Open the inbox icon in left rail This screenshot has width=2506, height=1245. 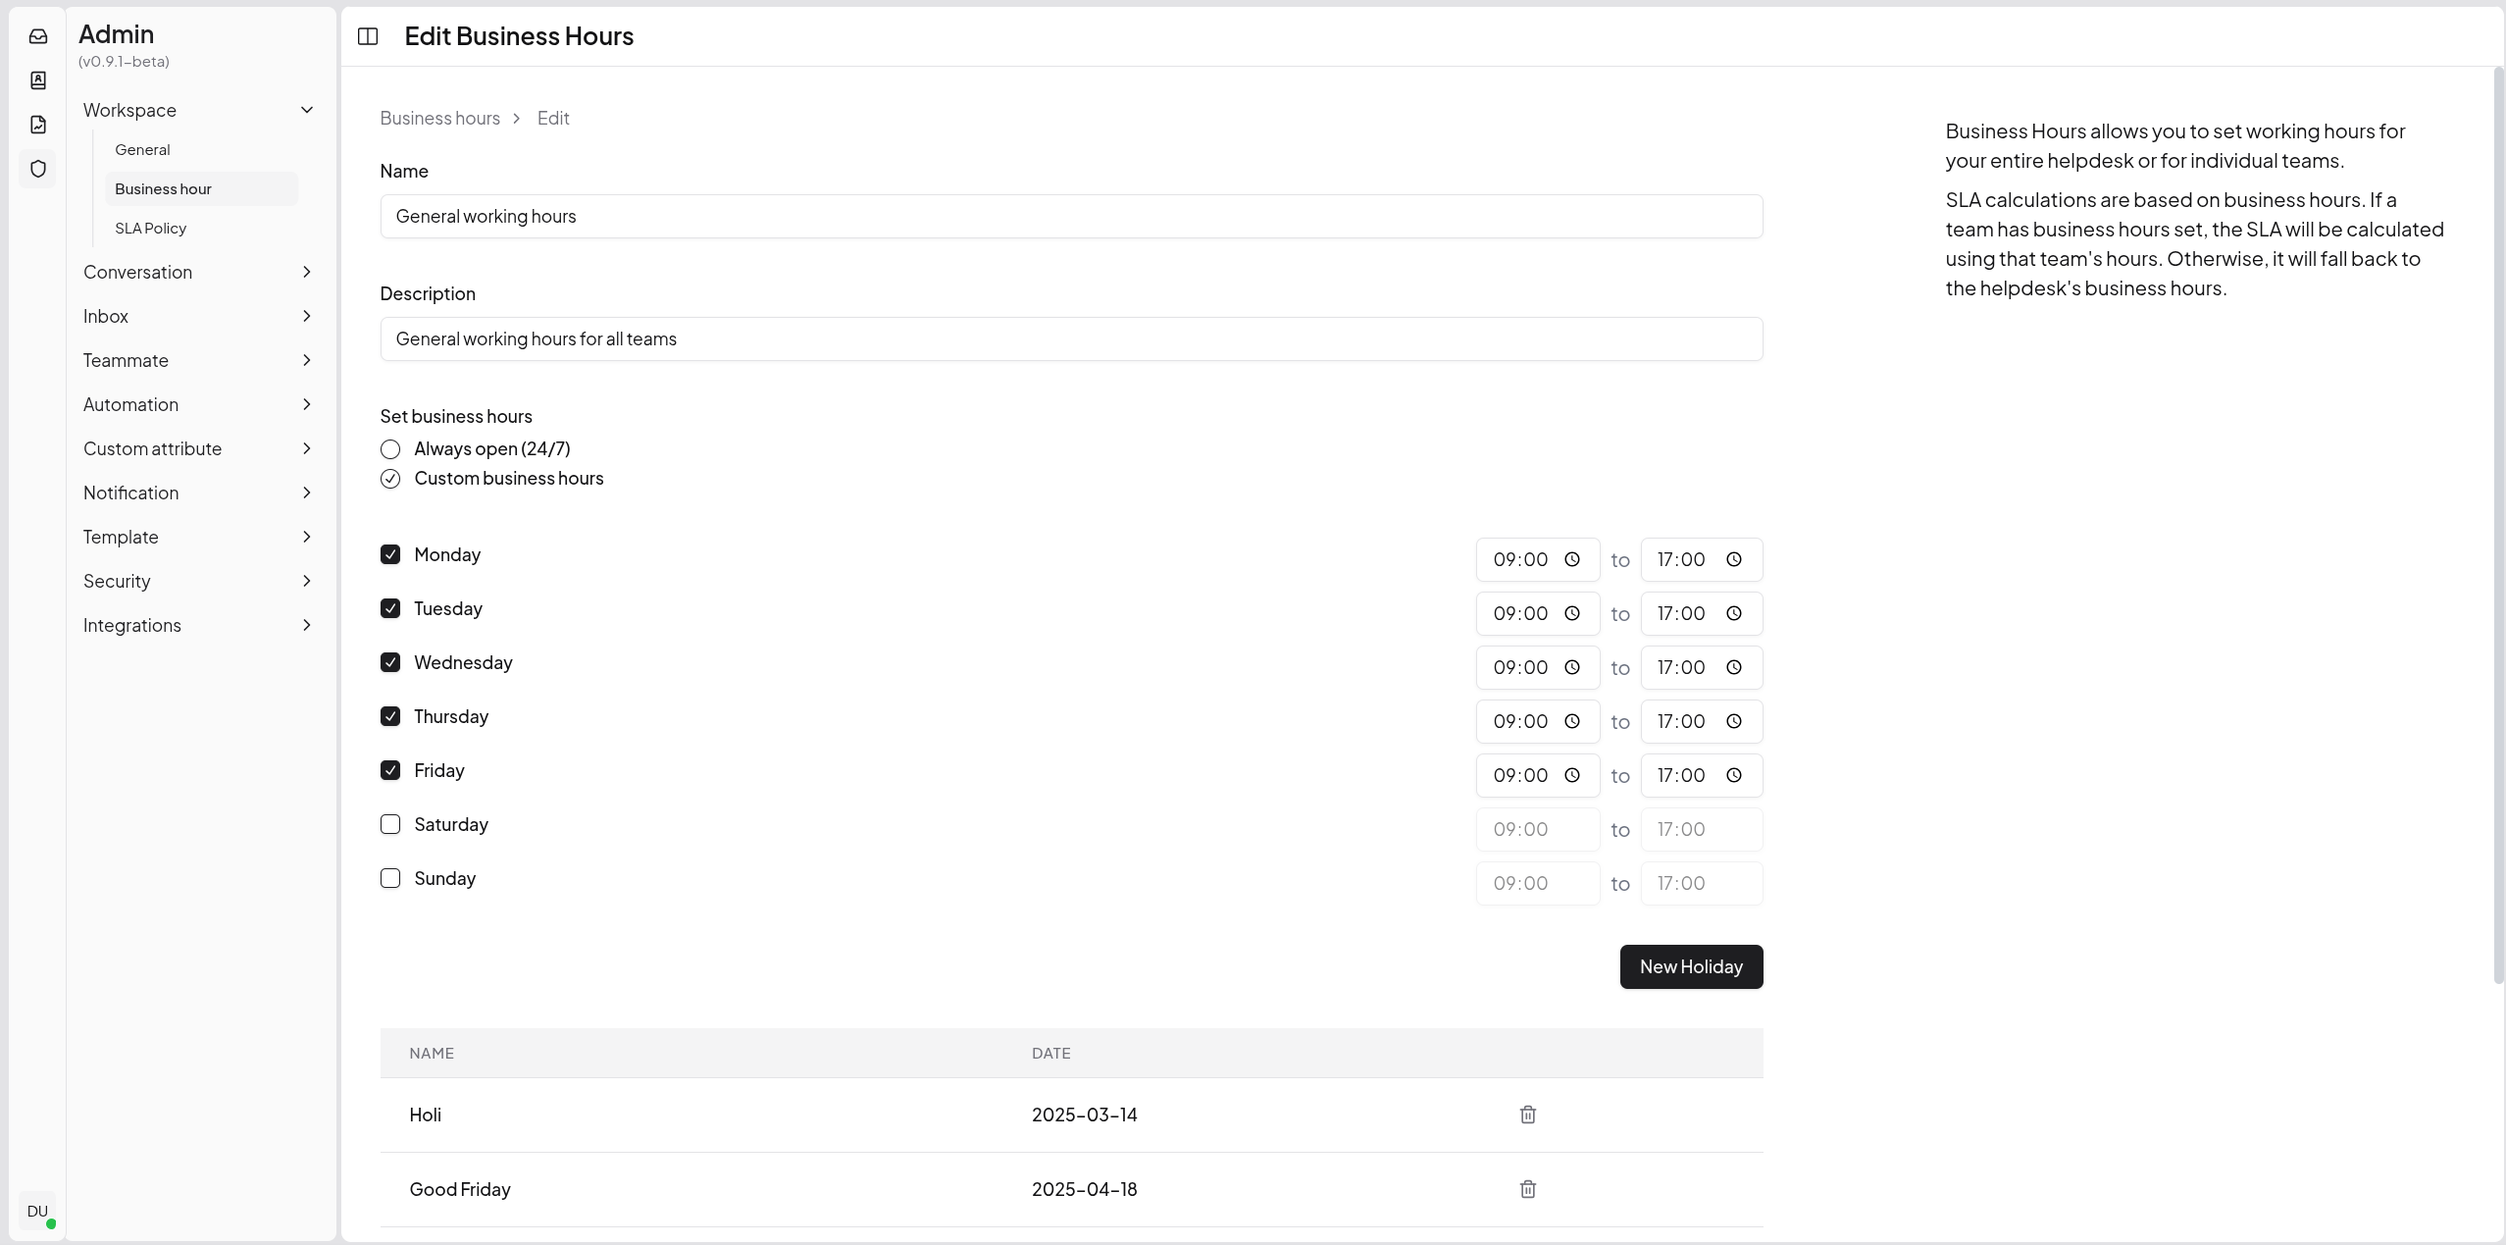coord(38,36)
